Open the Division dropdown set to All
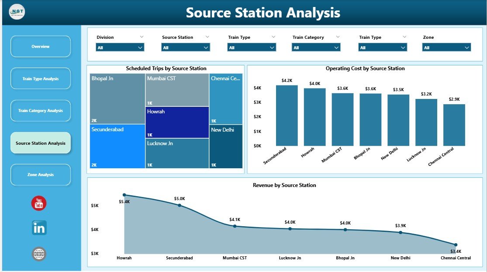Image resolution: width=487 pixels, height=272 pixels. click(120, 48)
